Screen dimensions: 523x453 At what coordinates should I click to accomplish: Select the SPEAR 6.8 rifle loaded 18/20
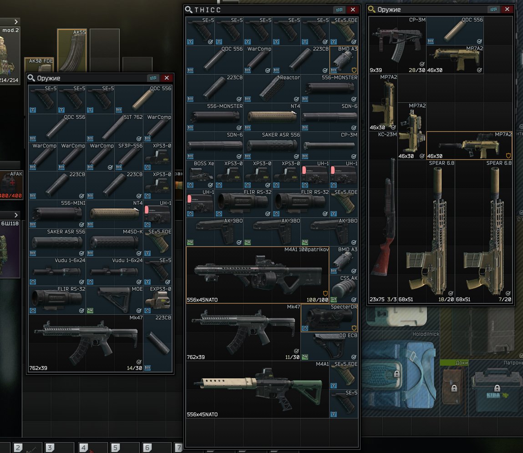tap(426, 232)
